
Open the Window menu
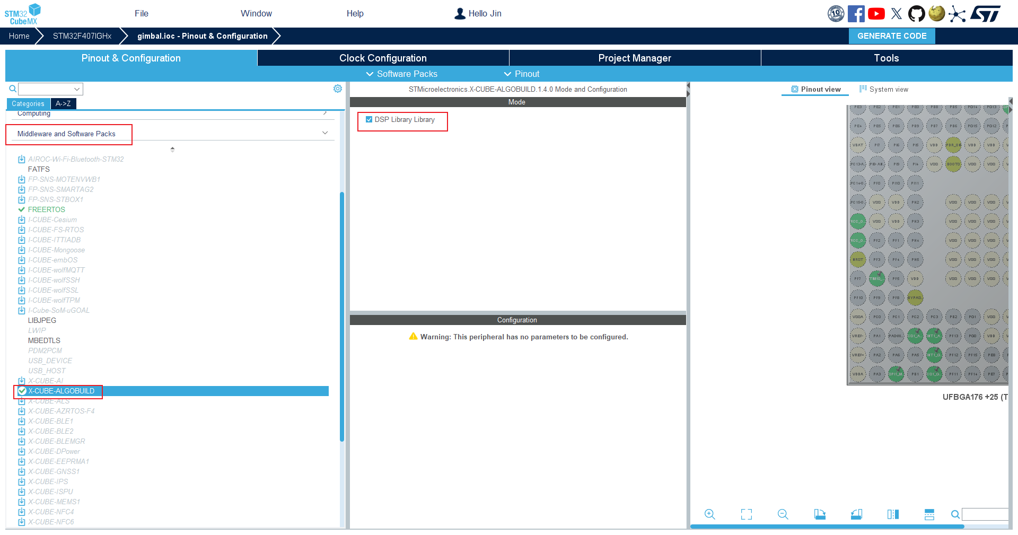click(256, 14)
